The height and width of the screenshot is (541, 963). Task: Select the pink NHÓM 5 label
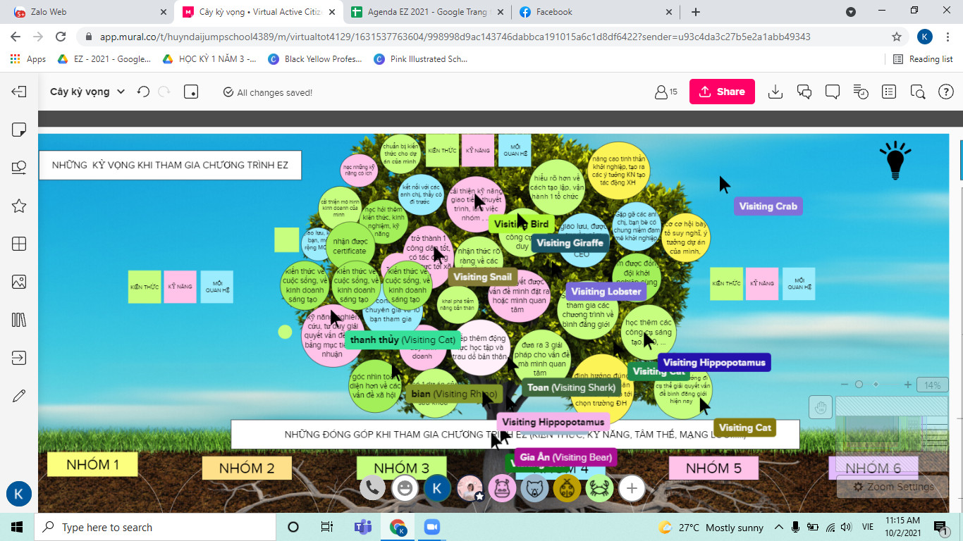coord(713,468)
